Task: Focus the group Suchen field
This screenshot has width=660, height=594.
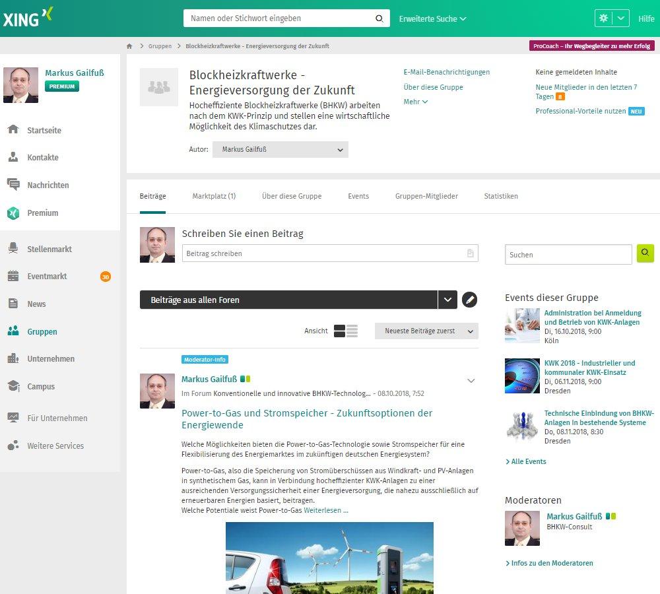Action: click(568, 255)
